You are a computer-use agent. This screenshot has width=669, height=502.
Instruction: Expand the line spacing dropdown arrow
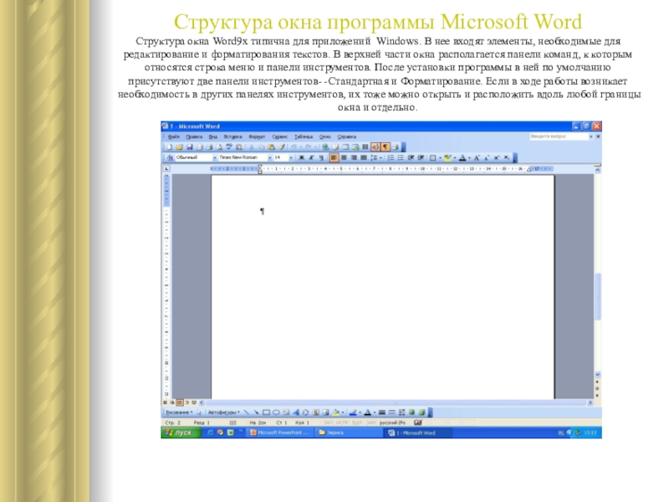click(381, 157)
